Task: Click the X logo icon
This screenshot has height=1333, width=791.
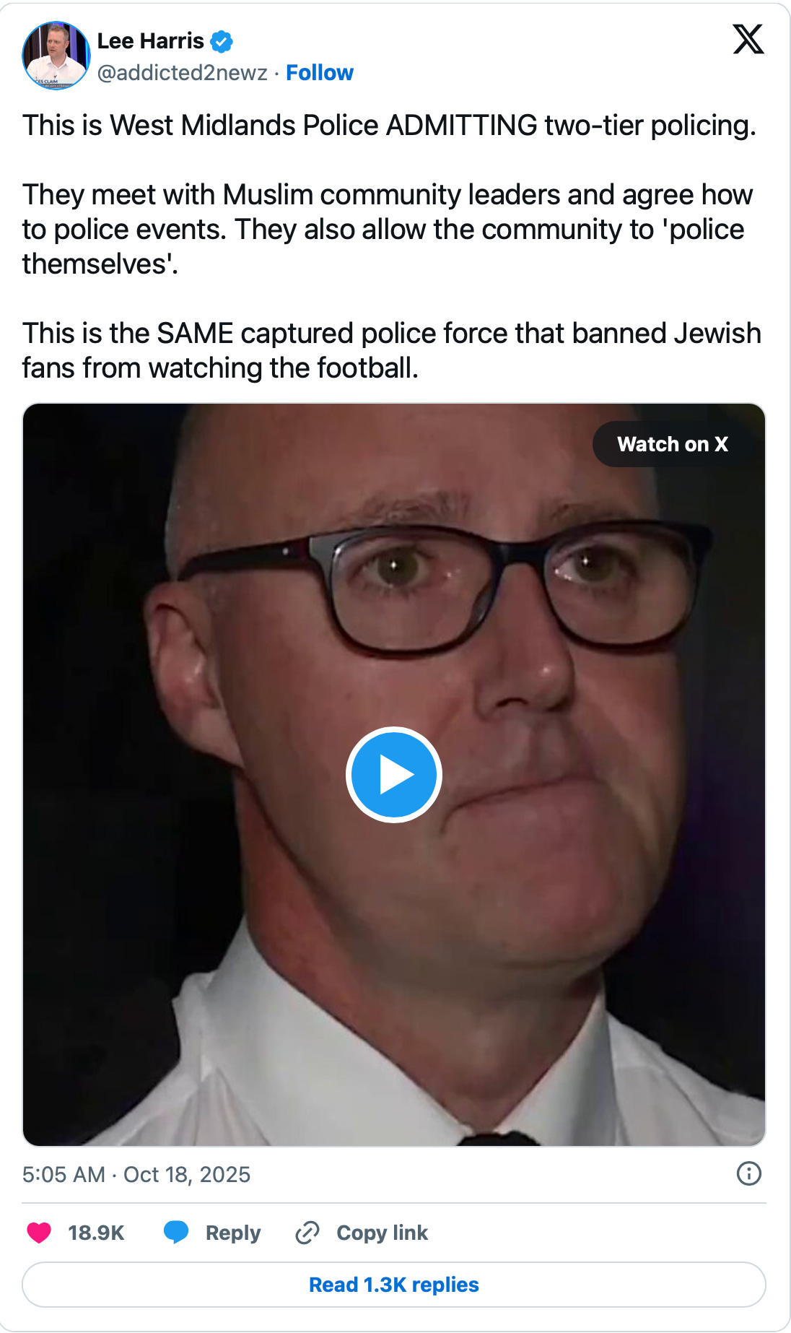Action: [748, 39]
